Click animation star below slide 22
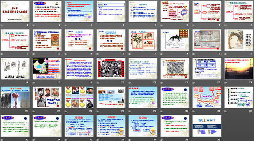Image resolution: width=254 pixels, height=141 pixels. coord(162,82)
